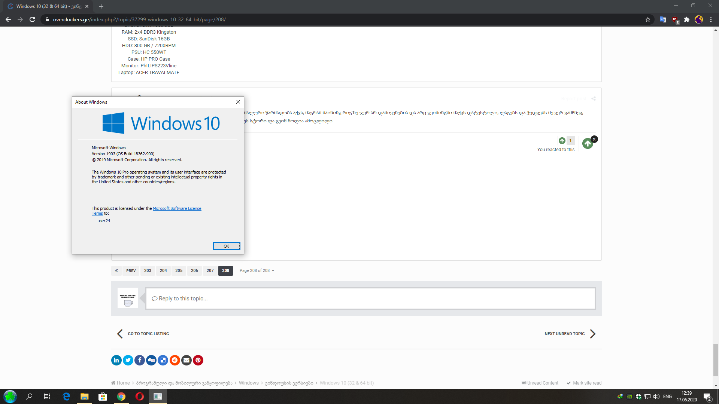Click the Reply to this topic field
The width and height of the screenshot is (719, 404).
pos(370,299)
